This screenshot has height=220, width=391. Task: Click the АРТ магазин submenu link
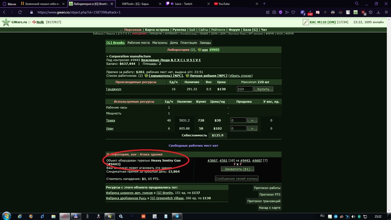256,34
